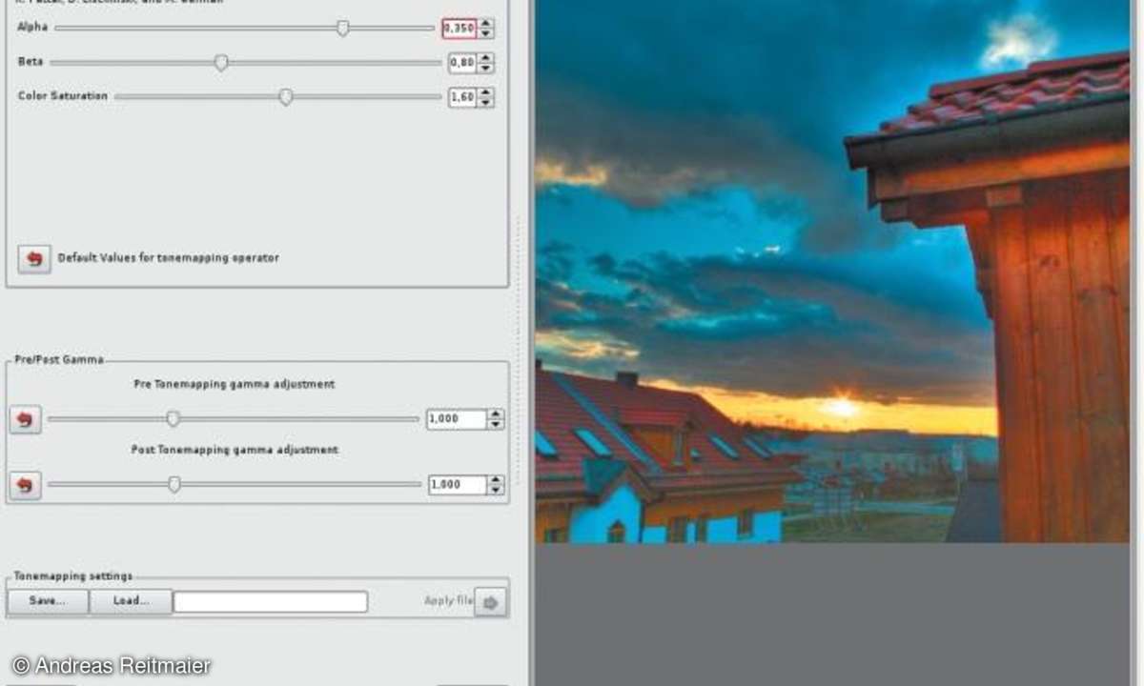Decrease the Post Tonemapping gamma value
Image resolution: width=1144 pixels, height=686 pixels.
(x=495, y=490)
